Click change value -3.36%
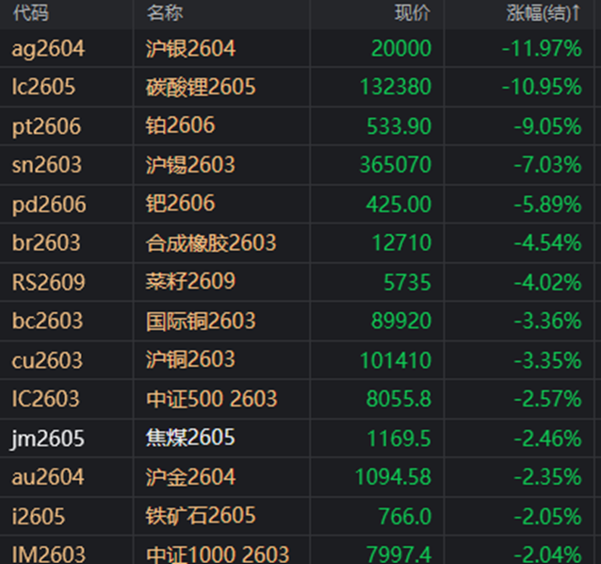The image size is (601, 564). (x=547, y=321)
